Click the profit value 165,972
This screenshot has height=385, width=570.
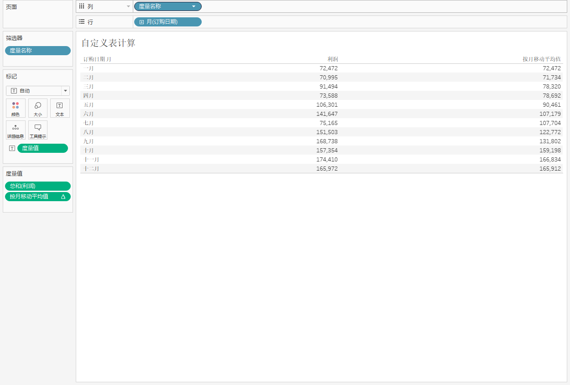point(327,169)
